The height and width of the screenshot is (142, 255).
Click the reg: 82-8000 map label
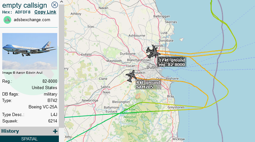(172, 64)
